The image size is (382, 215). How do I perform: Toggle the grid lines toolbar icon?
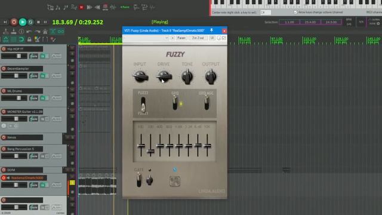14,39
